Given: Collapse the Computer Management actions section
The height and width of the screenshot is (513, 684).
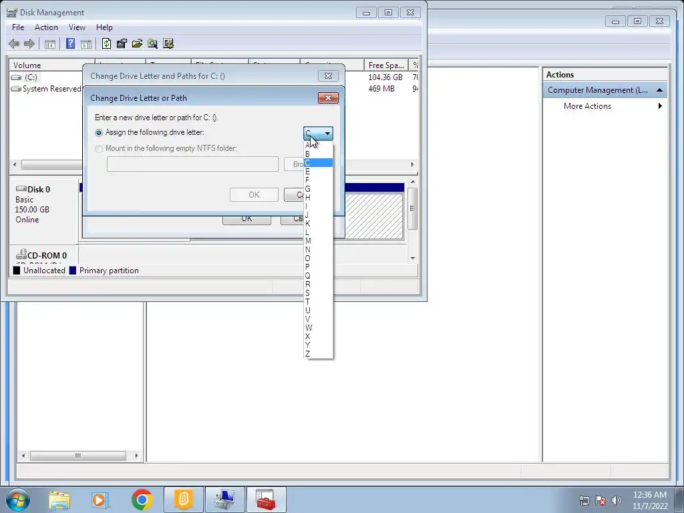Looking at the screenshot, I should pyautogui.click(x=659, y=90).
